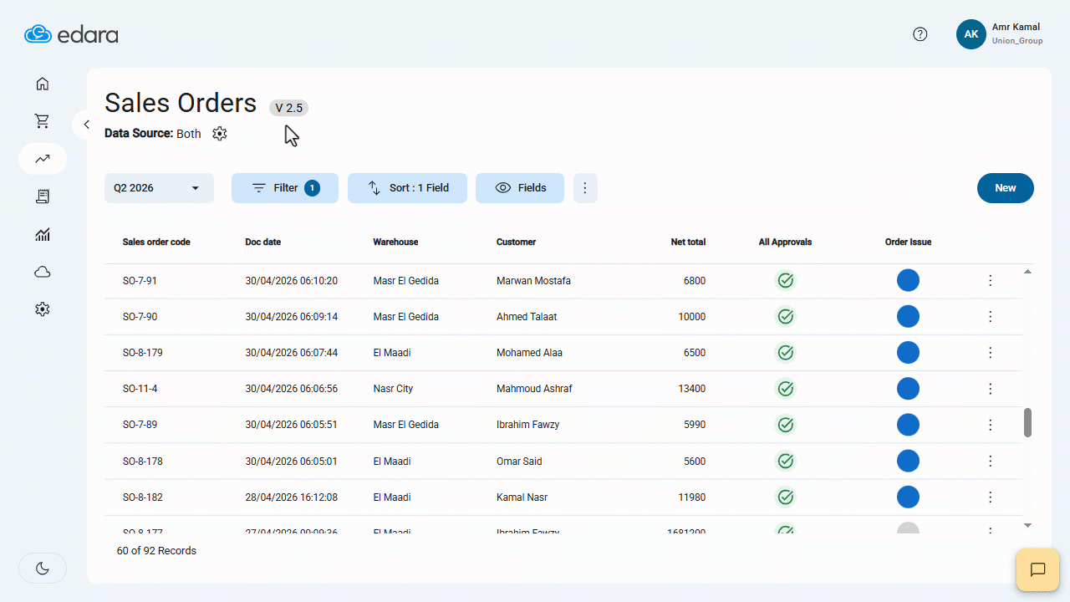Click approval check icon for SO-11-4
The image size is (1070, 602).
pos(785,389)
